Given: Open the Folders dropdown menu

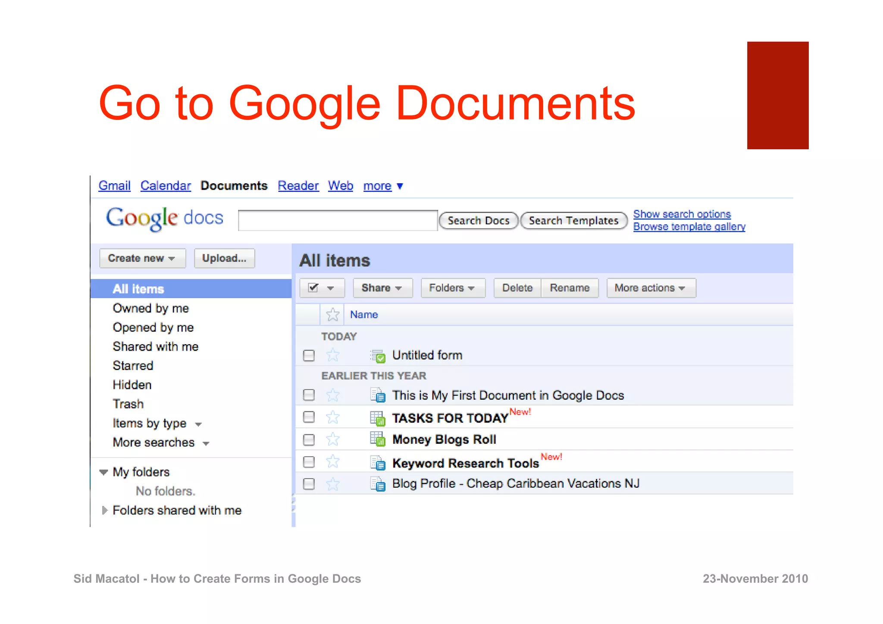Looking at the screenshot, I should click(453, 288).
